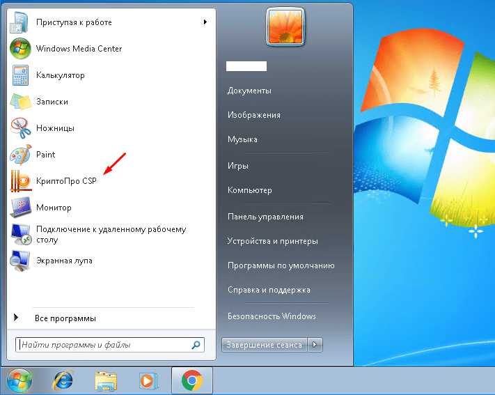The width and height of the screenshot is (495, 395).
Task: Open the Remote Desktop Connection icon
Action: pyautogui.click(x=20, y=234)
